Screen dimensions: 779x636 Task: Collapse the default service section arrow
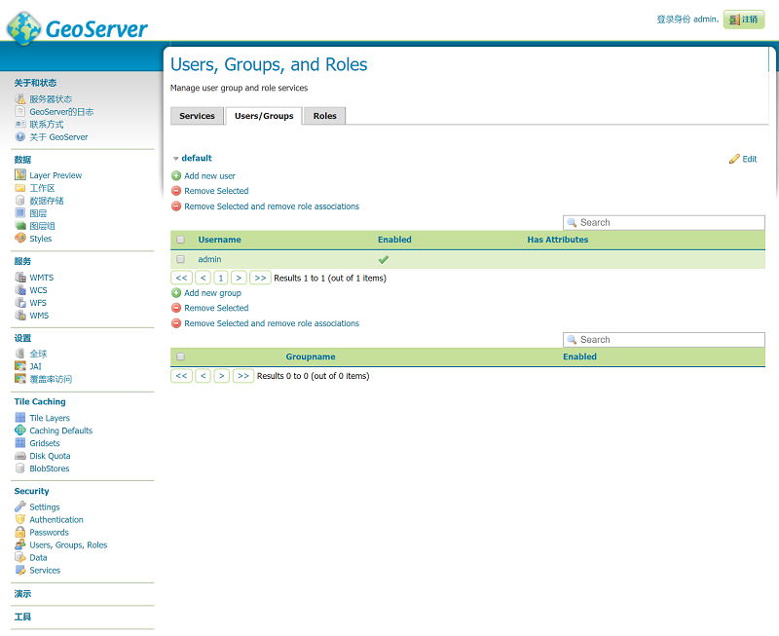click(176, 159)
